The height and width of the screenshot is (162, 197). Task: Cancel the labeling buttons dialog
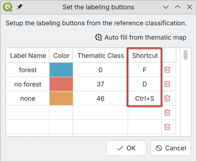point(171,148)
